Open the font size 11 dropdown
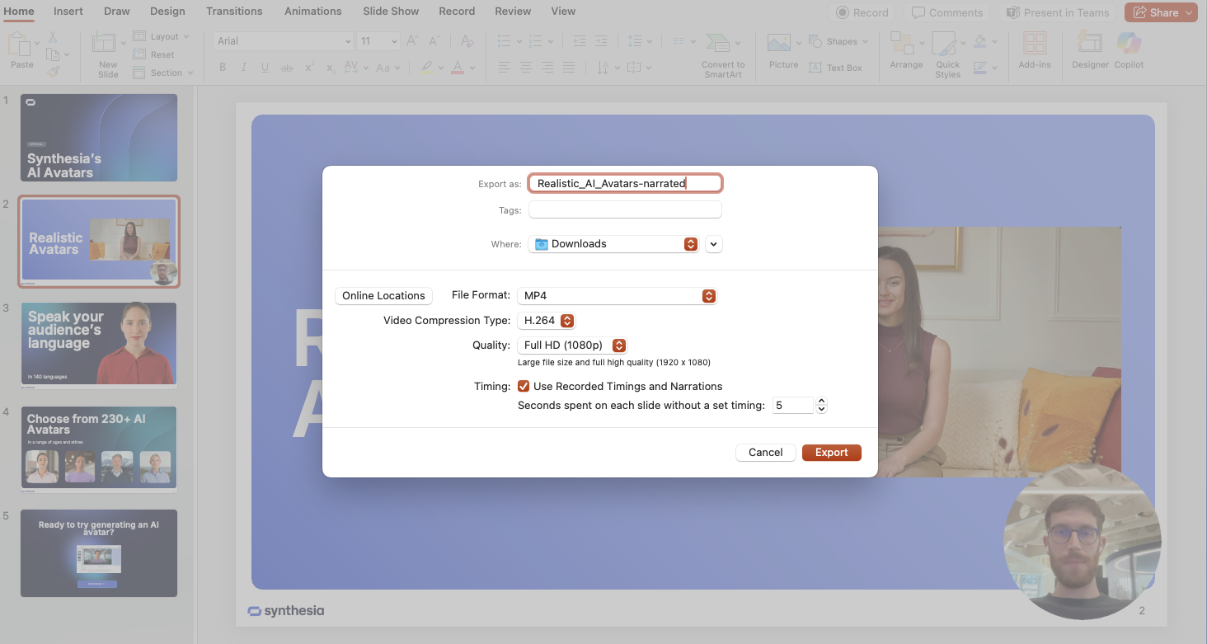 pyautogui.click(x=379, y=41)
